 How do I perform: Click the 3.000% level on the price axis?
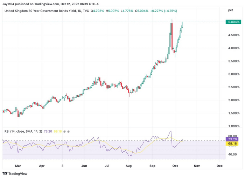point(234,74)
